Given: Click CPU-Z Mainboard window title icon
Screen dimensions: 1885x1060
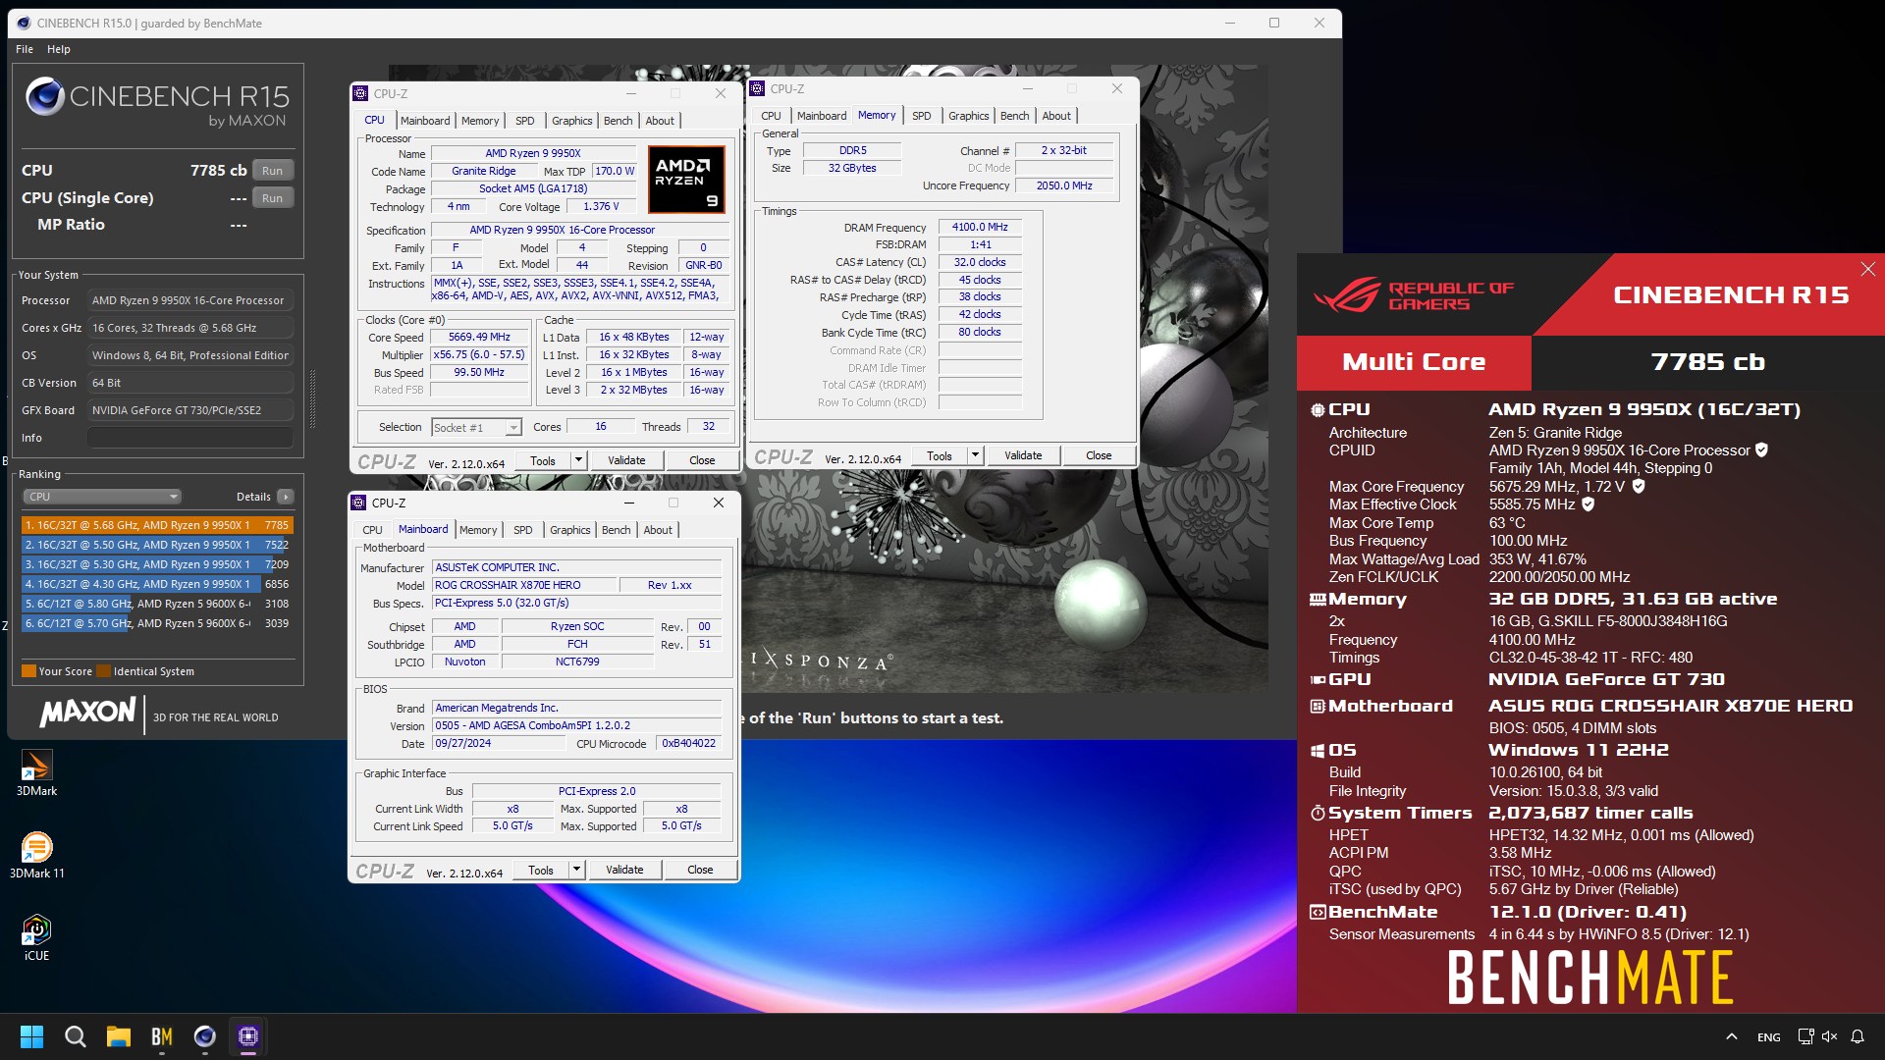Looking at the screenshot, I should (359, 503).
